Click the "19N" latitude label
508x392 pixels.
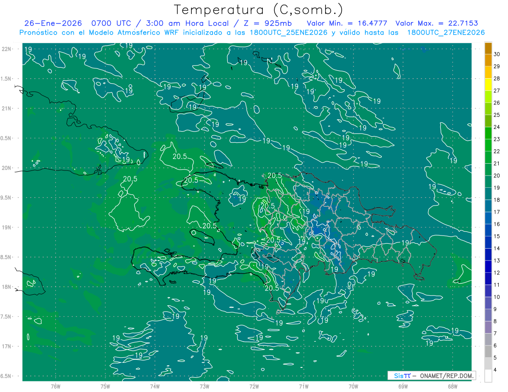(7, 227)
